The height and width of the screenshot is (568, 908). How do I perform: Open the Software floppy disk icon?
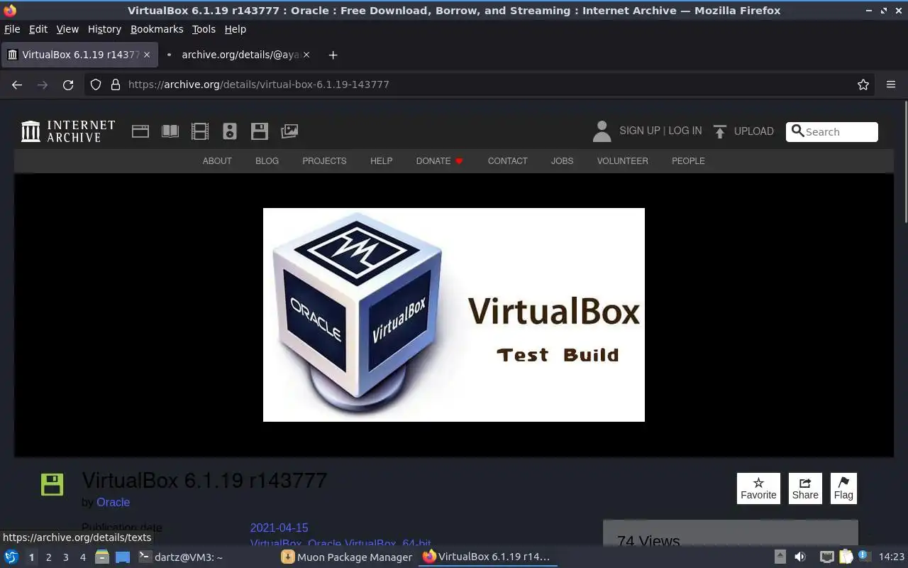(x=260, y=131)
